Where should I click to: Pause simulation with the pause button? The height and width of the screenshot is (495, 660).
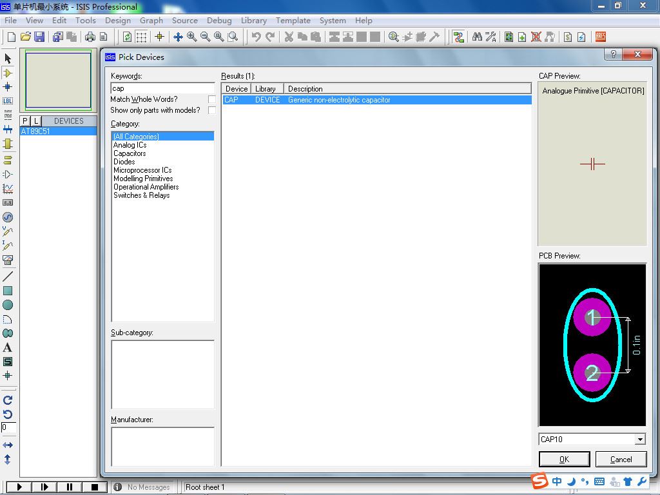point(70,487)
